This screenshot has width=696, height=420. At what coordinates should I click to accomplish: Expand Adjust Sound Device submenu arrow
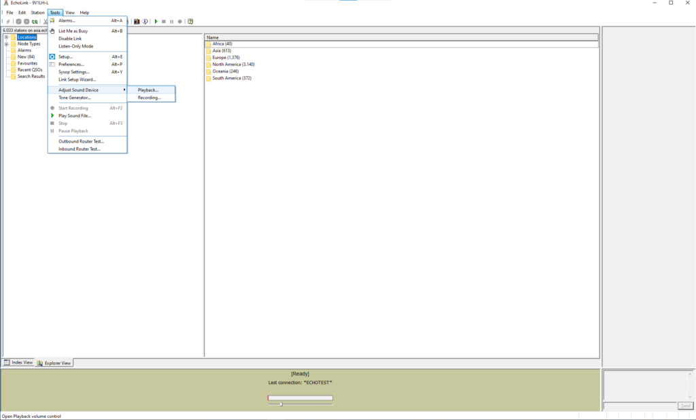click(124, 90)
